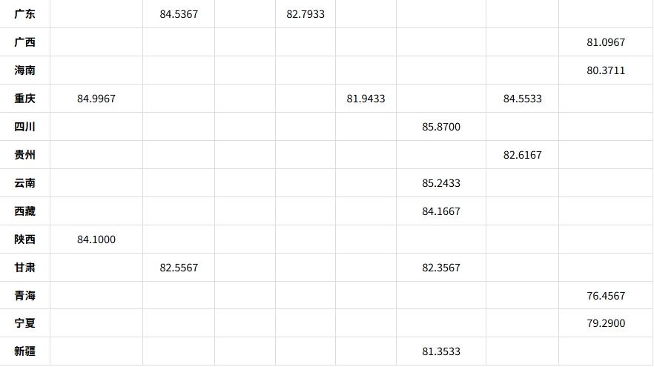654x367 pixels.
Task: Click the value 82.7933 in 广东 row
Action: pyautogui.click(x=305, y=14)
